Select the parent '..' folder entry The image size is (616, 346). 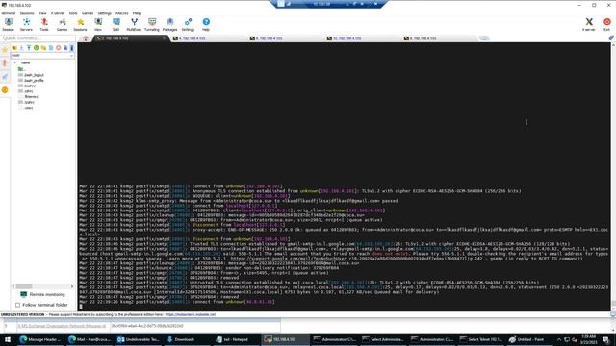coord(21,69)
